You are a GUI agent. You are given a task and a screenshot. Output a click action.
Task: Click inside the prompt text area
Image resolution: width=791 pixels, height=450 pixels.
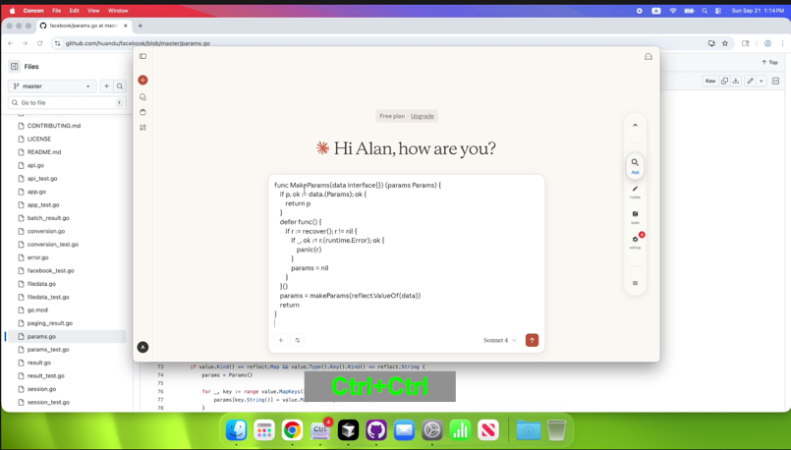[x=406, y=253]
